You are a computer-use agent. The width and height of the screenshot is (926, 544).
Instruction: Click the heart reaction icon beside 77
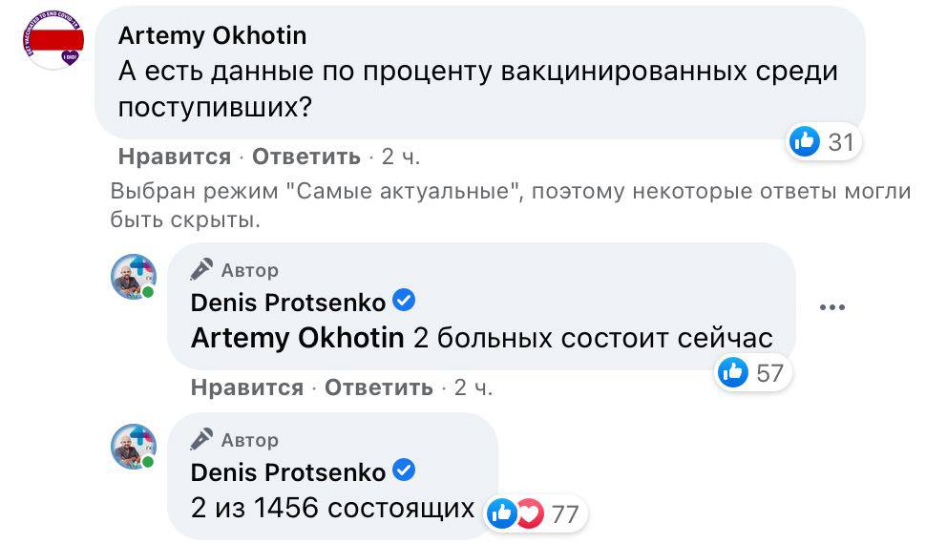point(530,513)
